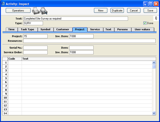Click the Code column header
The width and height of the screenshot is (160, 122).
[x=15, y=59]
